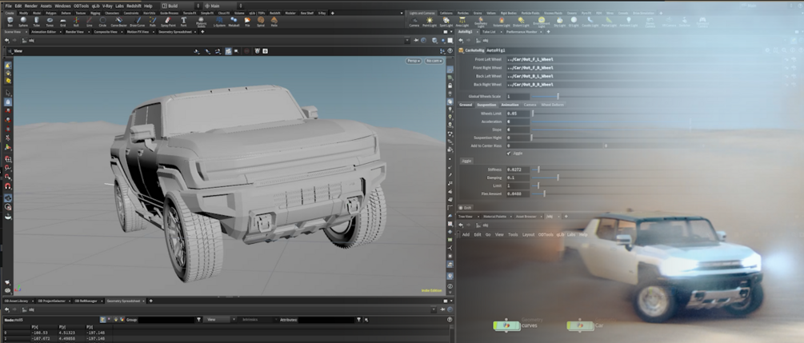Select the Car node in network
Viewport: 804px width, 343px height.
point(579,325)
